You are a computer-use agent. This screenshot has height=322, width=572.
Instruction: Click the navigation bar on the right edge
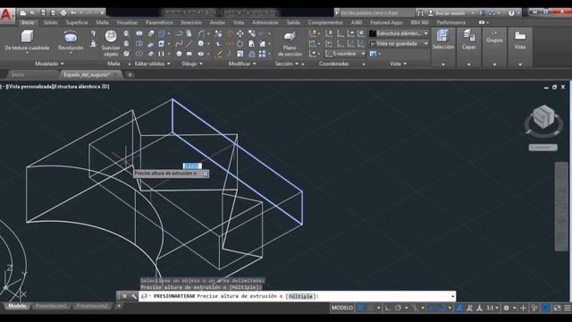[561, 207]
